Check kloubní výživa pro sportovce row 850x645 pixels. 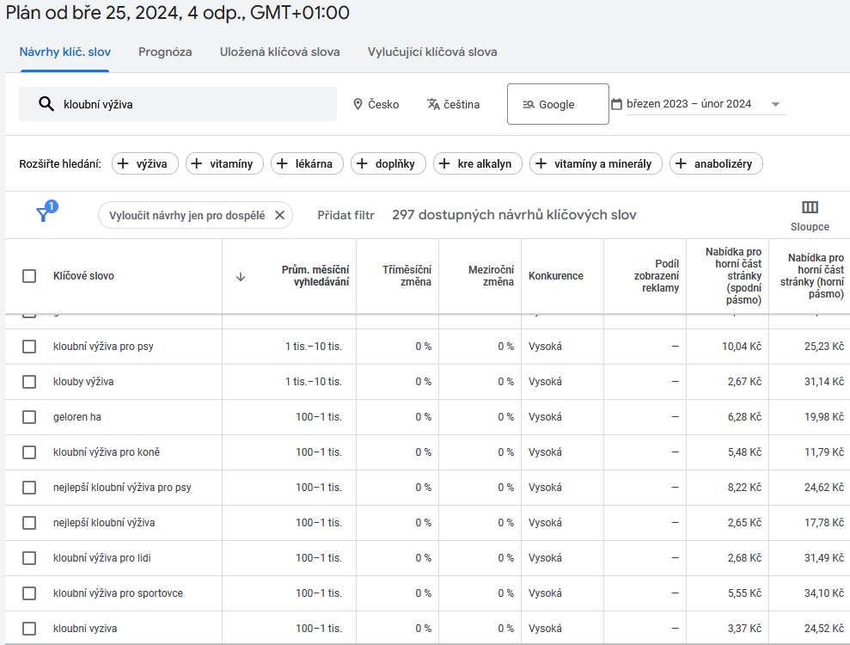pos(29,593)
